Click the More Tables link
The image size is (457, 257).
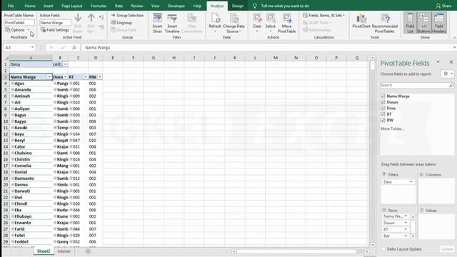pyautogui.click(x=392, y=128)
